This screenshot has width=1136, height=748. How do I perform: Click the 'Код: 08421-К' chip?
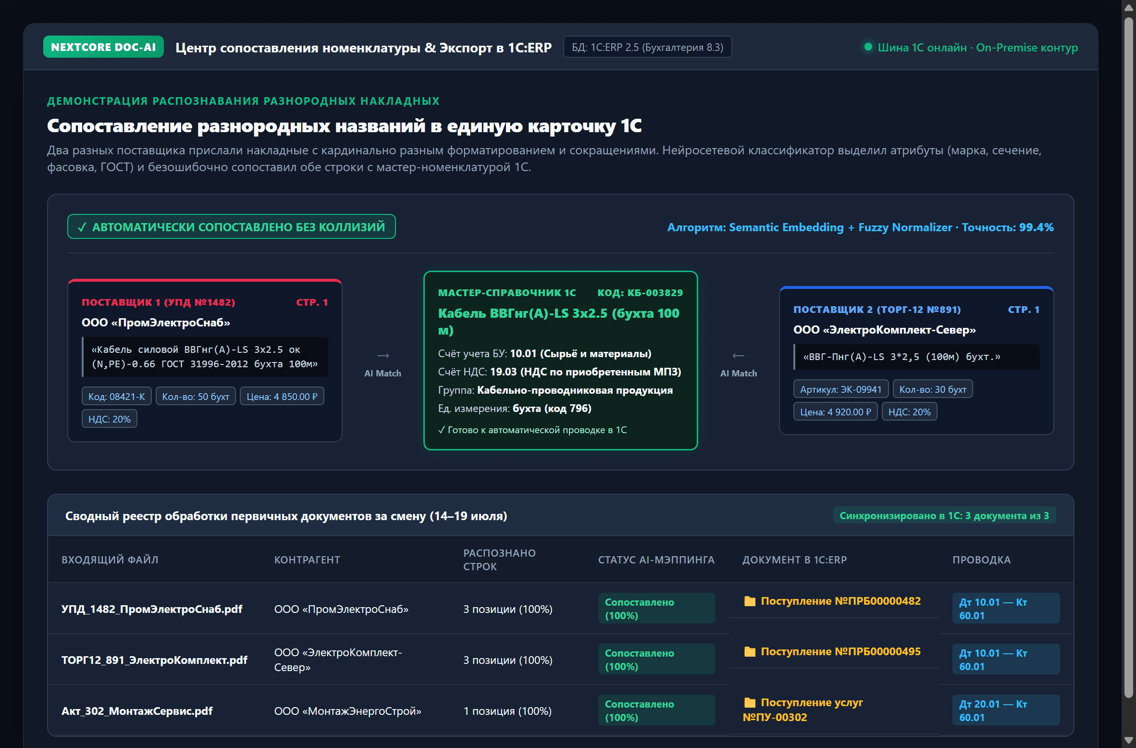[116, 396]
